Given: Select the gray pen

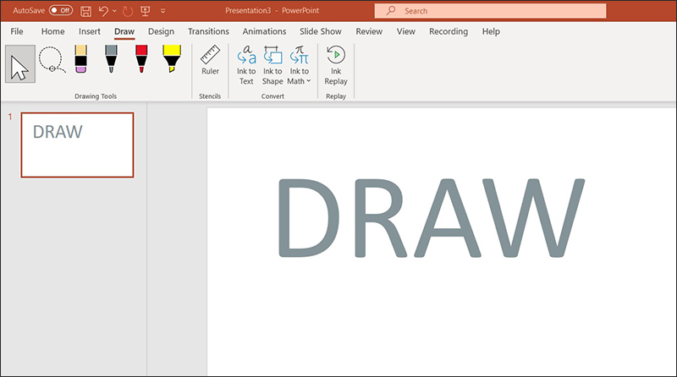Looking at the screenshot, I should (111, 60).
